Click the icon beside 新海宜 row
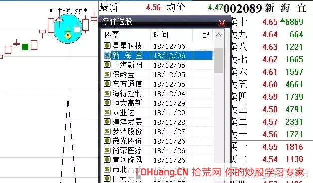313x183 pixels. point(107,55)
